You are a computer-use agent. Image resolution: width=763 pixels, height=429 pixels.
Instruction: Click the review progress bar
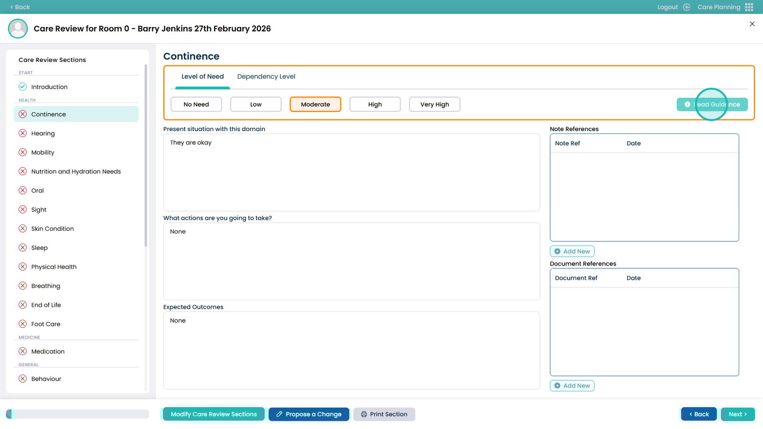(x=77, y=414)
